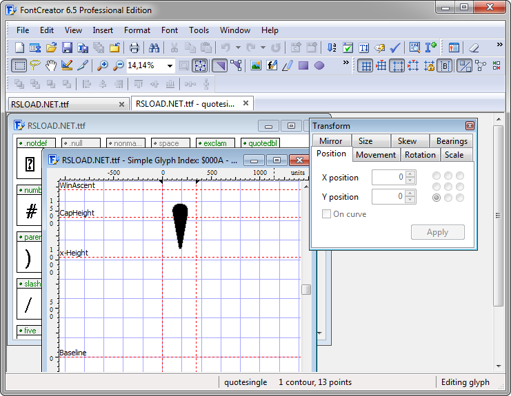The width and height of the screenshot is (511, 396).
Task: Open a font file with the open folder icon
Action: [x=51, y=48]
